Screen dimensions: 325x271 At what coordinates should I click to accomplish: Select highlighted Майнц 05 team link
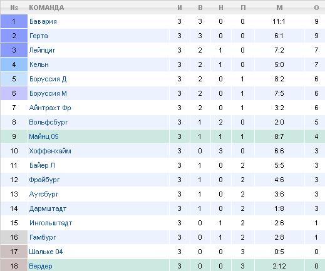(44, 136)
